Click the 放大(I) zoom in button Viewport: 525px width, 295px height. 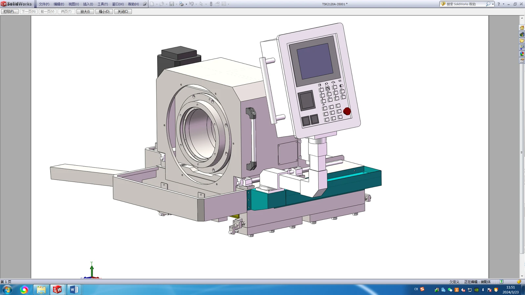85,11
